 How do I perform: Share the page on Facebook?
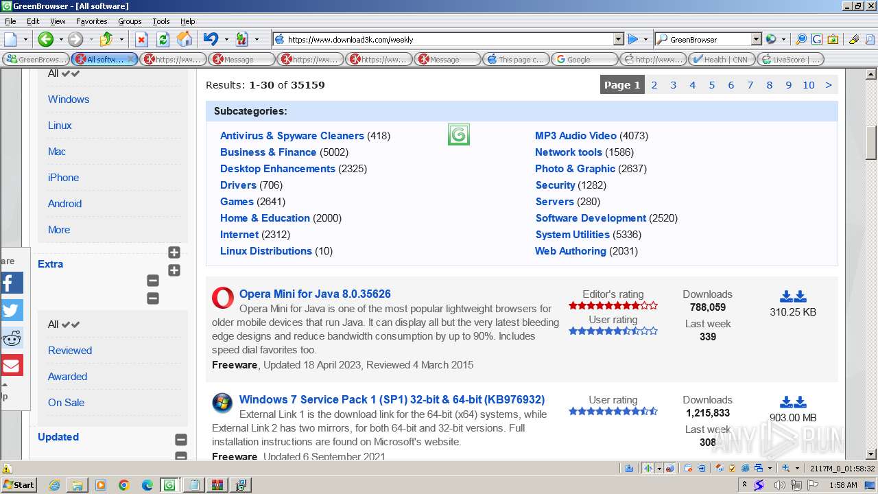click(x=12, y=283)
